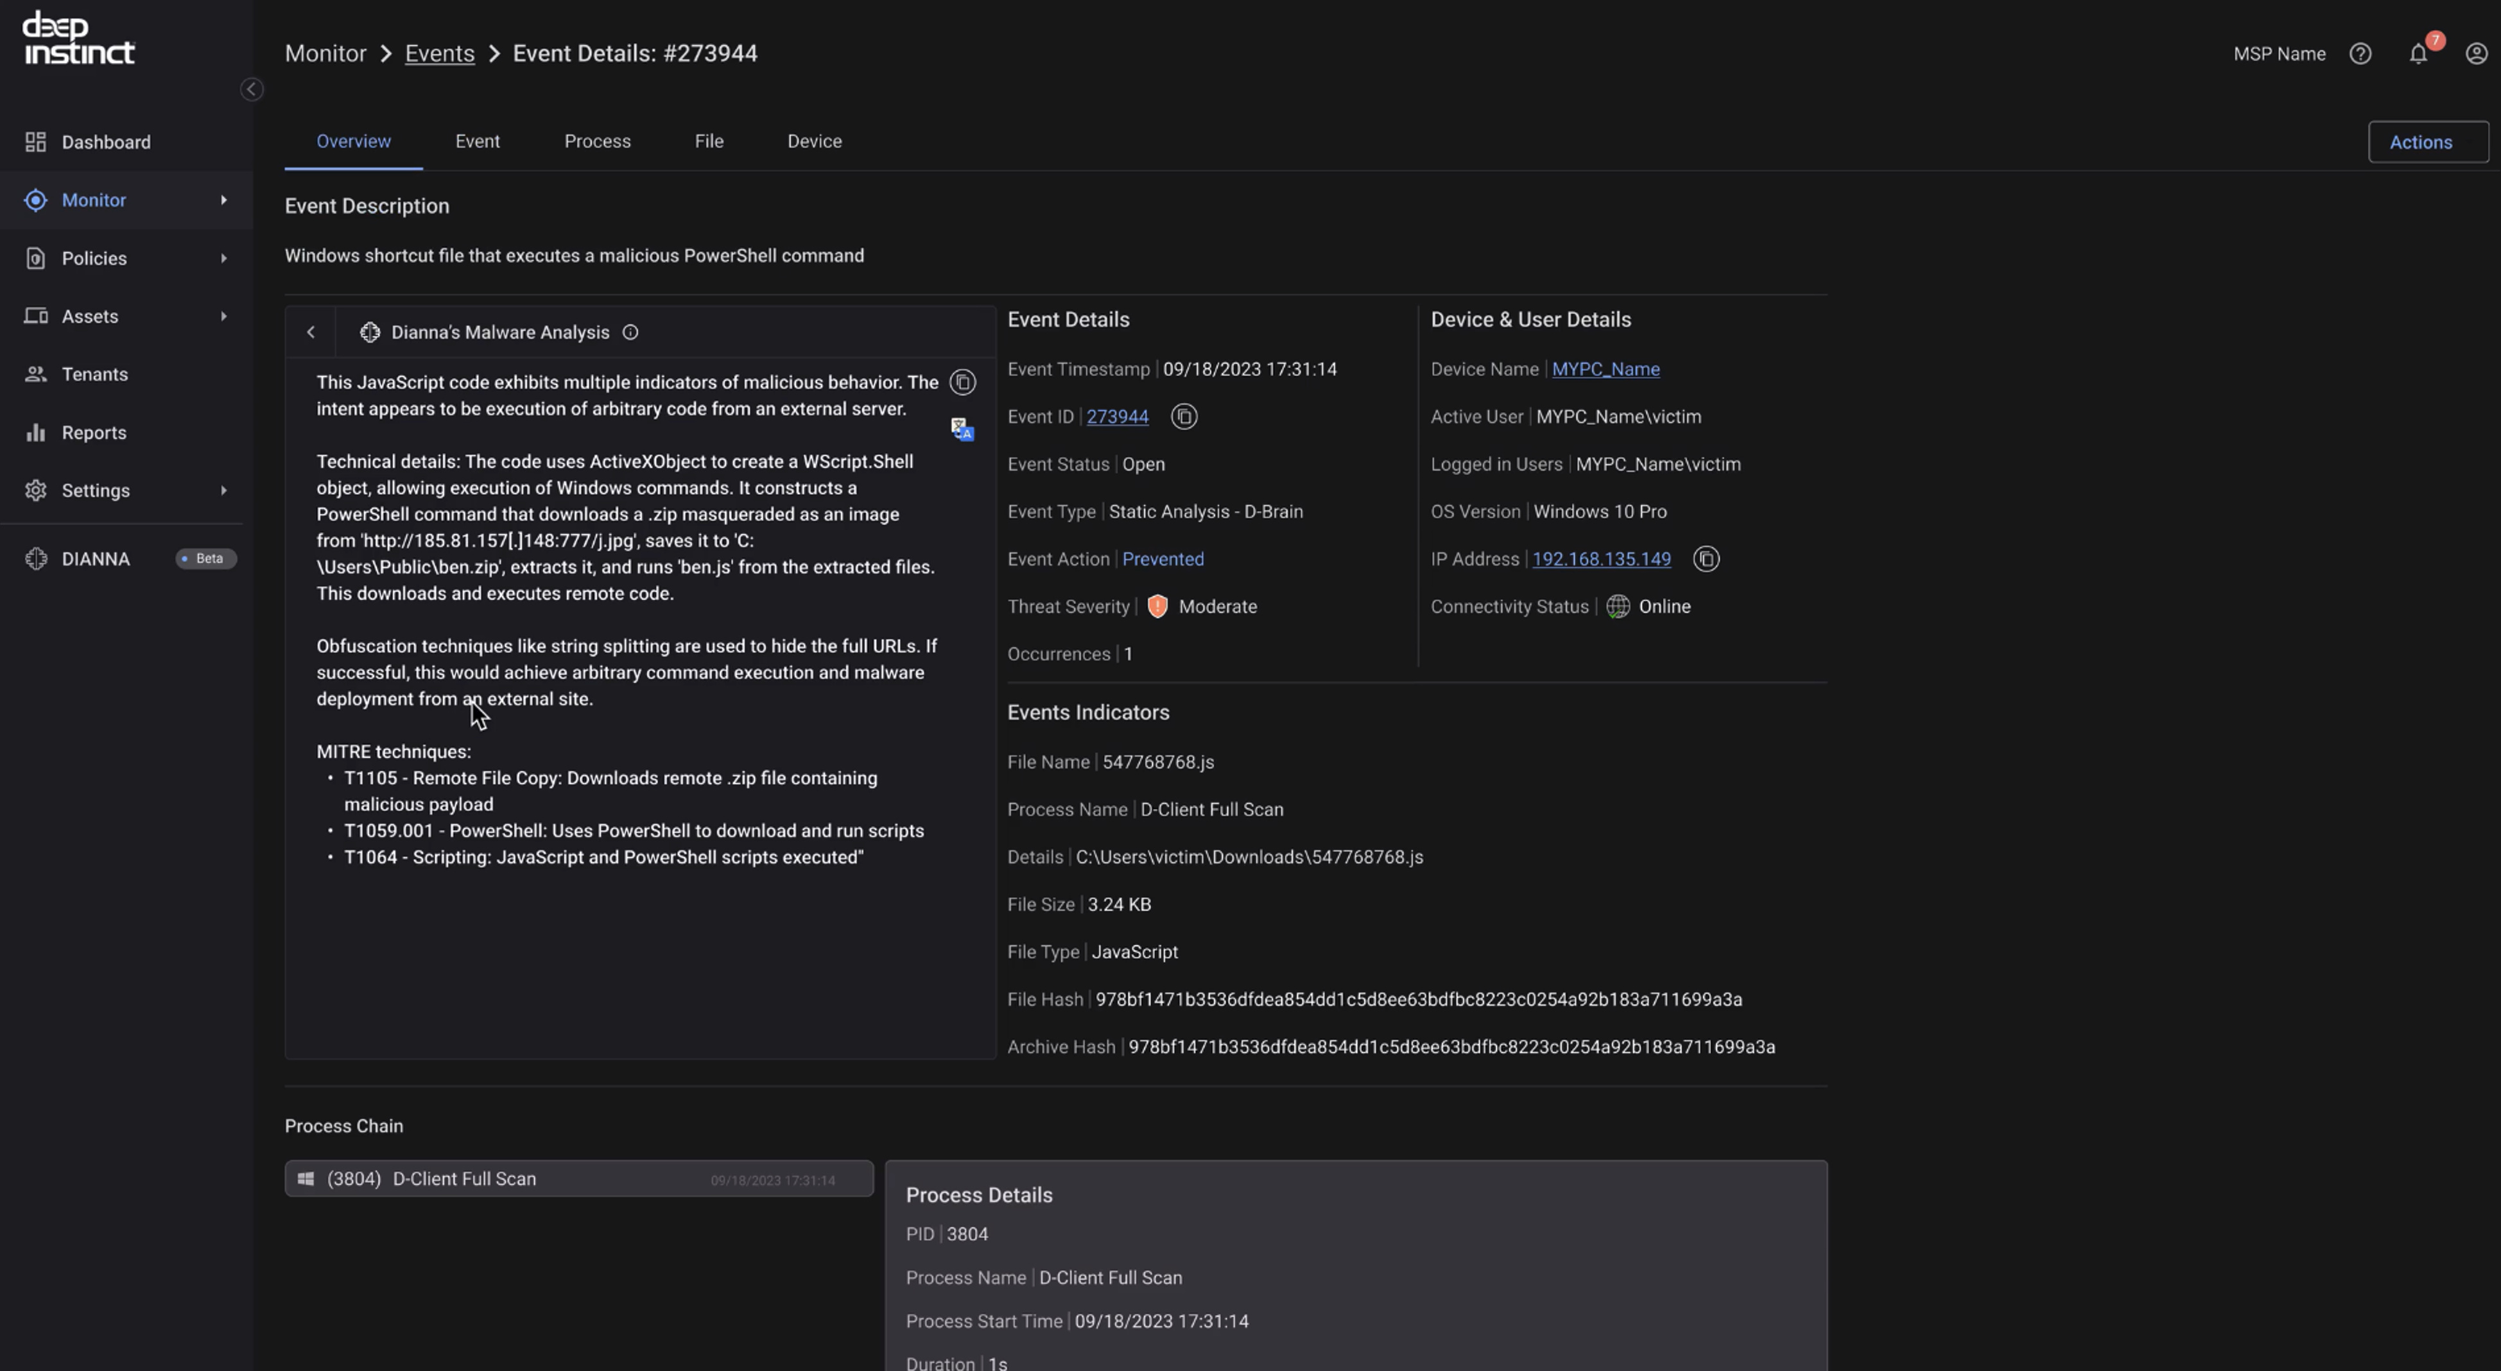Expand the Settings sidebar menu
Image resolution: width=2501 pixels, height=1371 pixels.
[223, 490]
